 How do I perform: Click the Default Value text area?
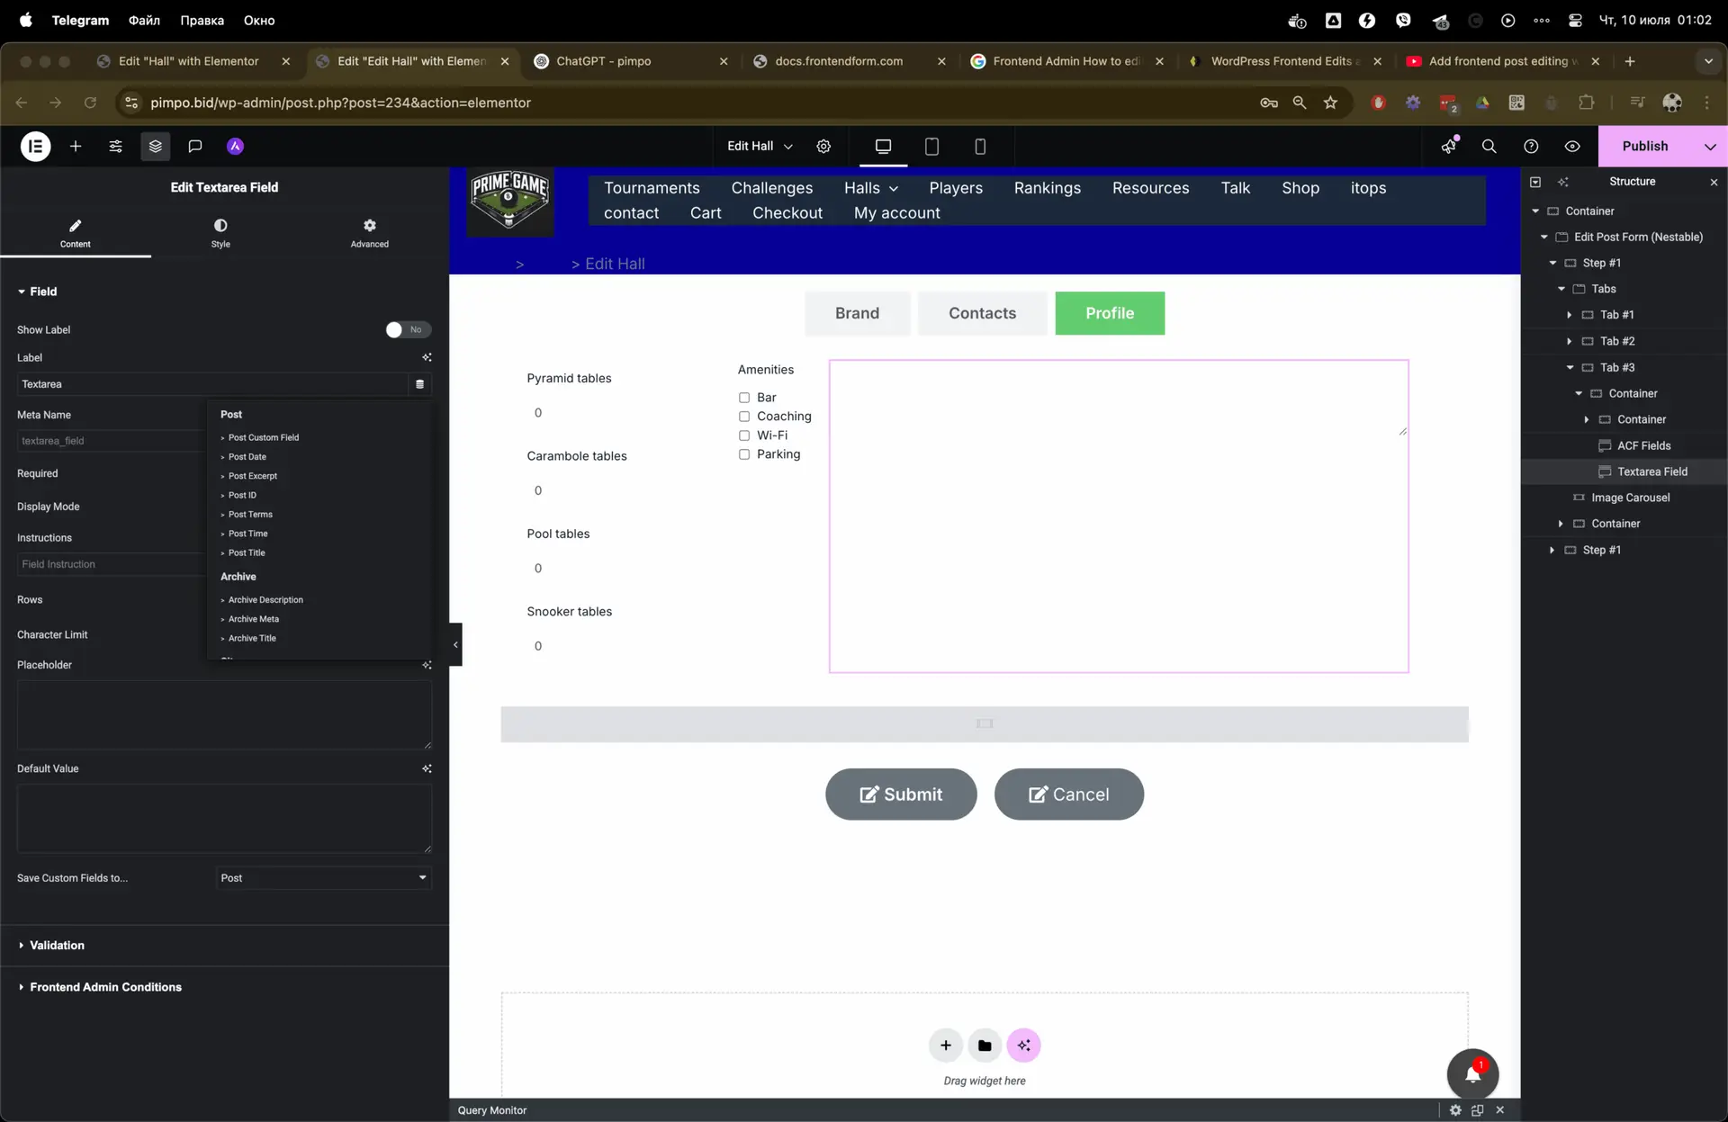(x=224, y=818)
